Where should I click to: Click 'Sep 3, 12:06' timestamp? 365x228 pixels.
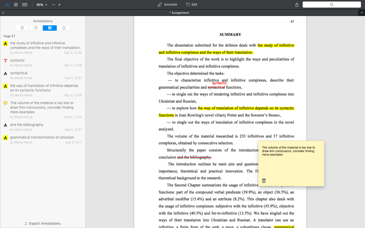tap(73, 65)
